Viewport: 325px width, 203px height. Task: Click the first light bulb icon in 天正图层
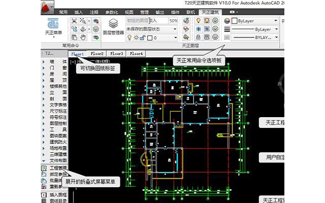coord(199,21)
